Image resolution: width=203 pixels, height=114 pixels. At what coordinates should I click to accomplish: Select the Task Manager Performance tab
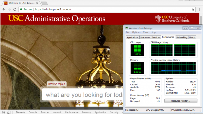pyautogui.click(x=168, y=37)
